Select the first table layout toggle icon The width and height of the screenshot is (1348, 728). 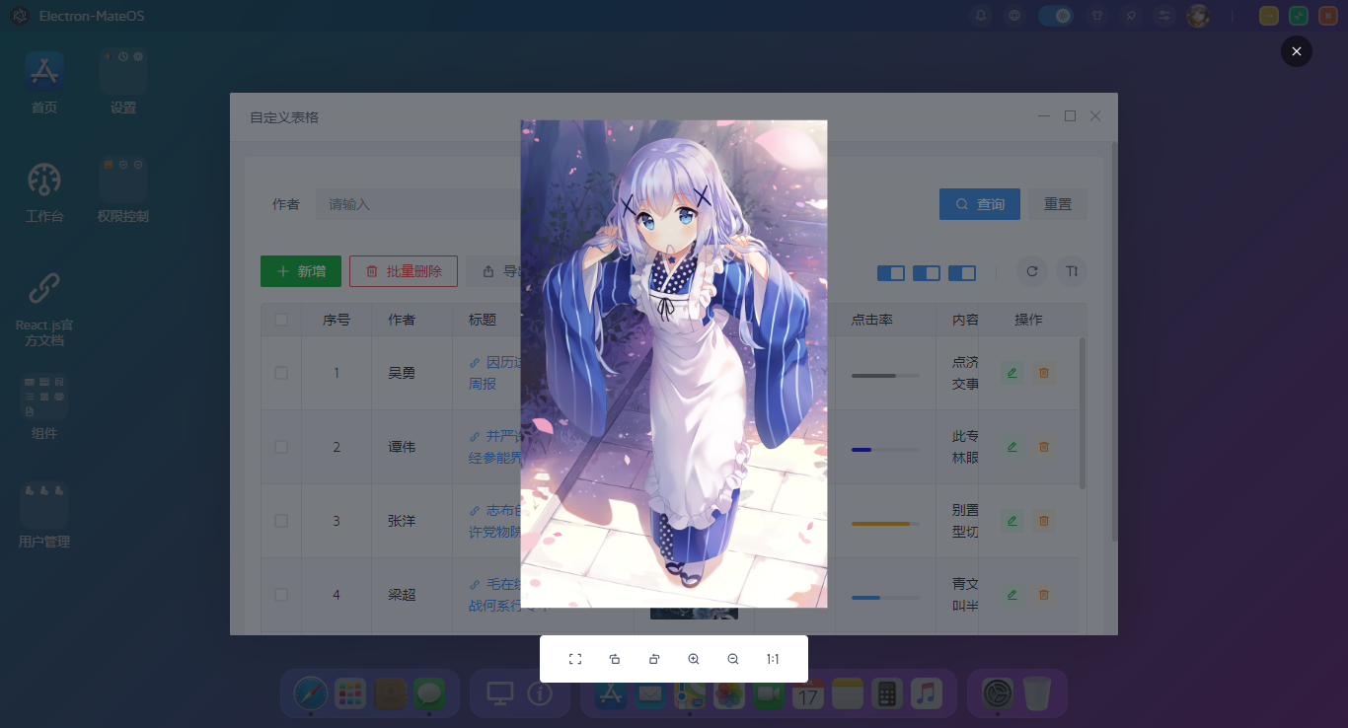click(891, 272)
